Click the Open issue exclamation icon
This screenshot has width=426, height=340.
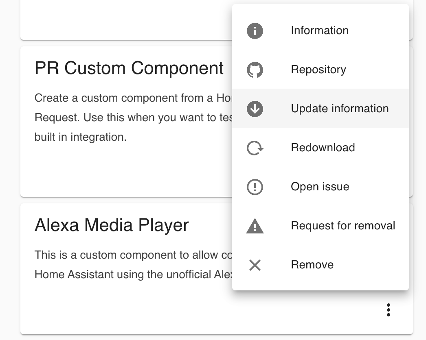tap(255, 187)
